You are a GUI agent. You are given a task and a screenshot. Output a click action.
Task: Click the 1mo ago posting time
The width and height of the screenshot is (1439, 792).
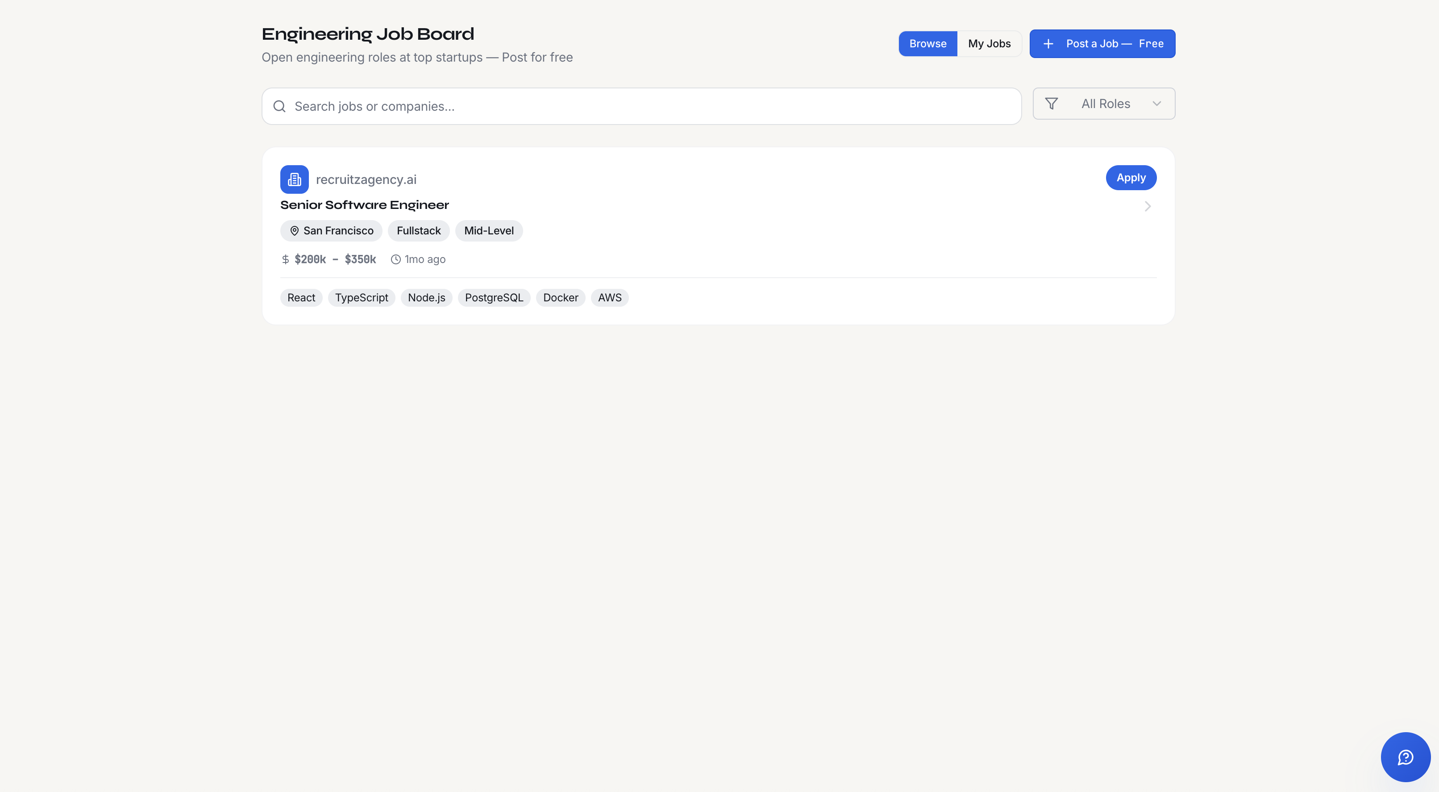point(425,259)
